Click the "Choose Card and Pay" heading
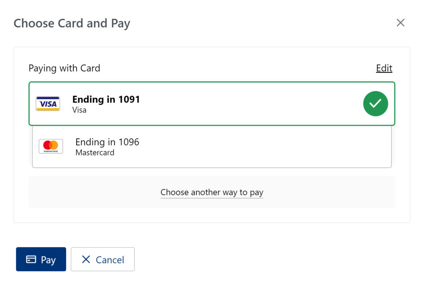The width and height of the screenshot is (423, 284). coord(72,23)
